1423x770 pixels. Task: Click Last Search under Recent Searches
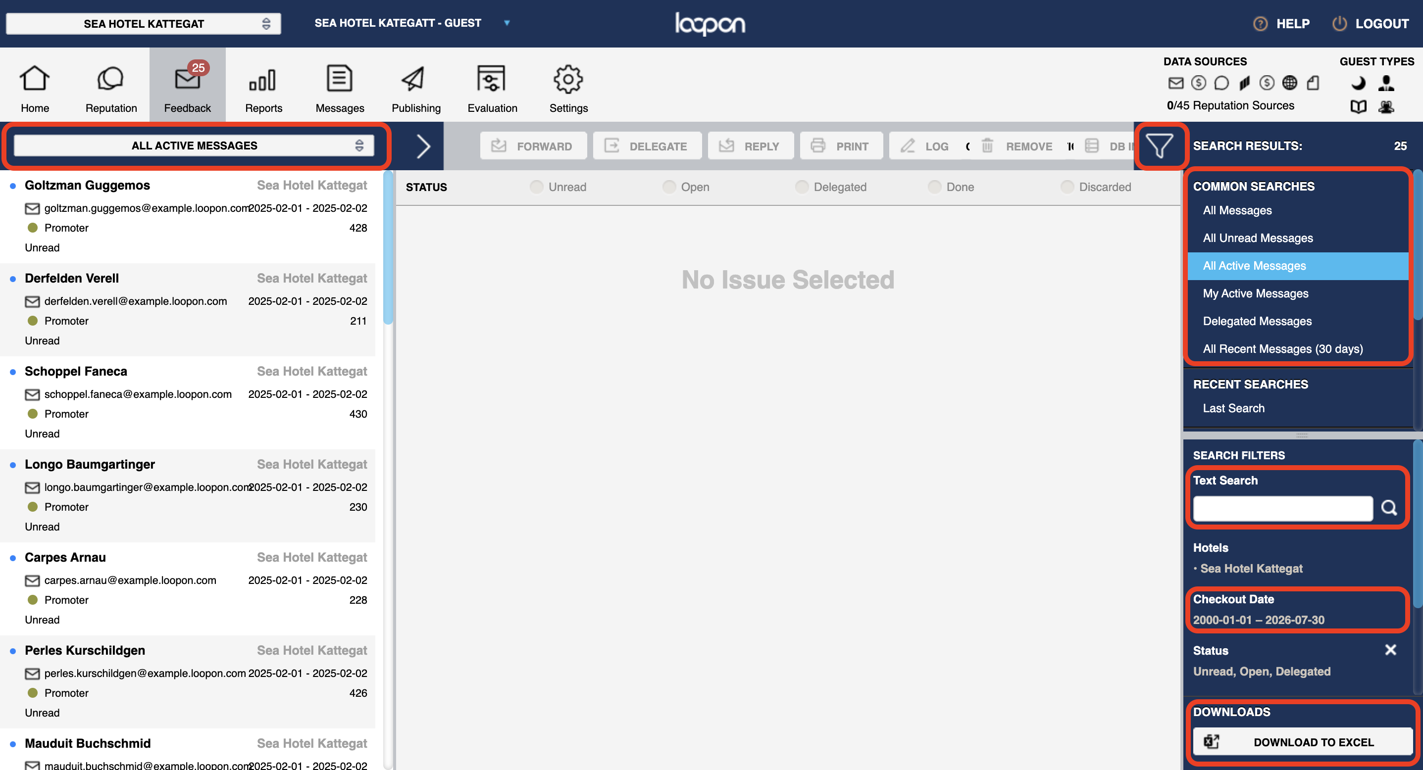click(1233, 408)
